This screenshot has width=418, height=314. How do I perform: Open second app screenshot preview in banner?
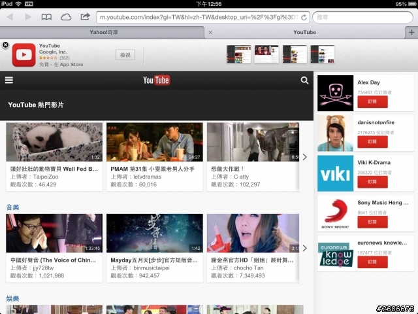pyautogui.click(x=266, y=54)
